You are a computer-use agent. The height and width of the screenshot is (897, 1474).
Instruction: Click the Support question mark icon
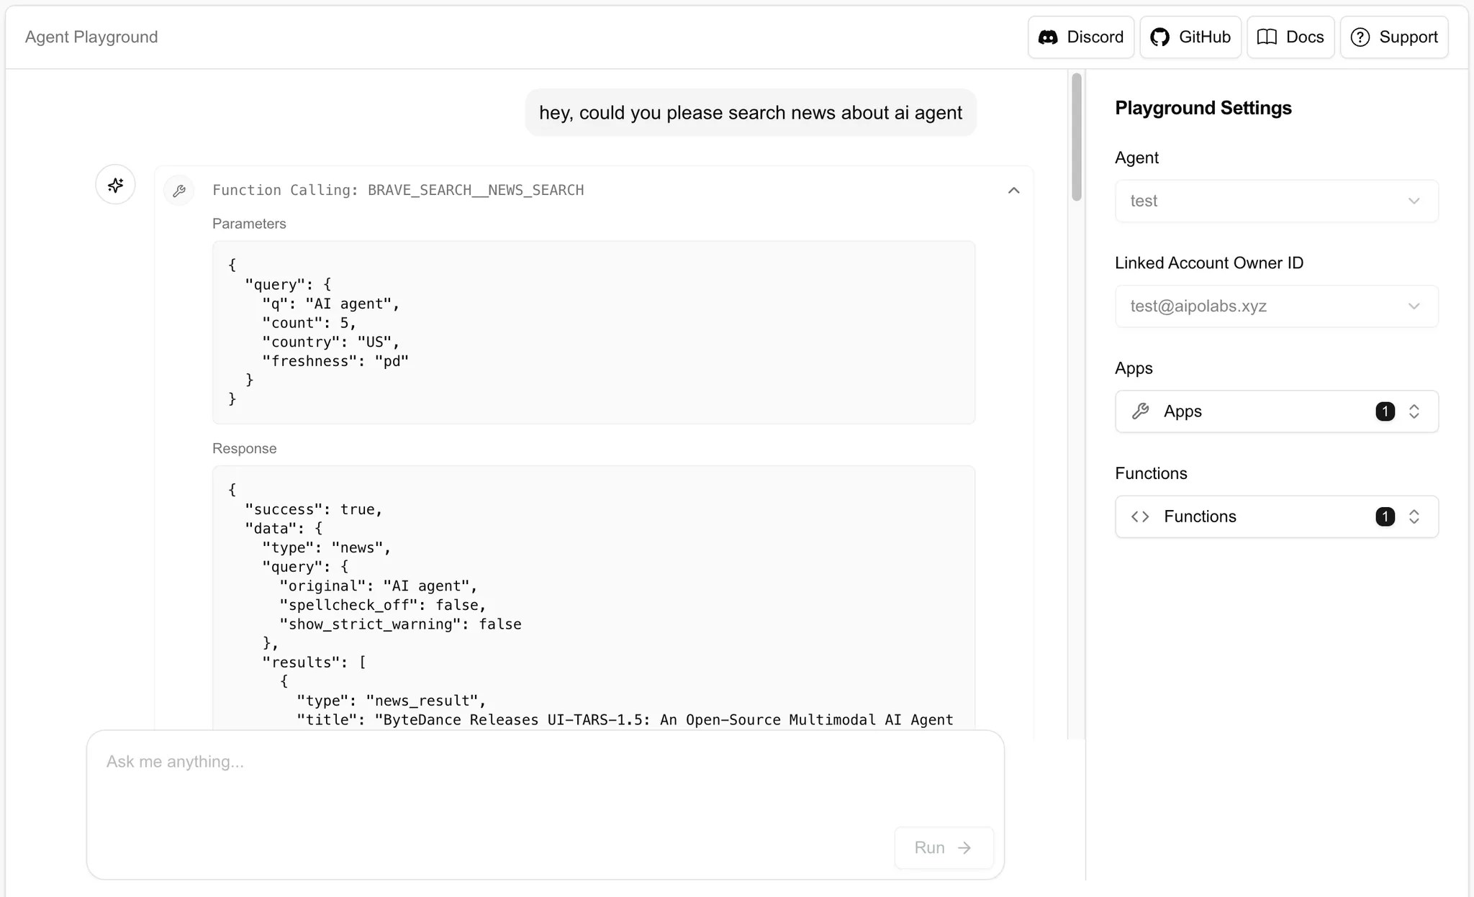(x=1360, y=37)
